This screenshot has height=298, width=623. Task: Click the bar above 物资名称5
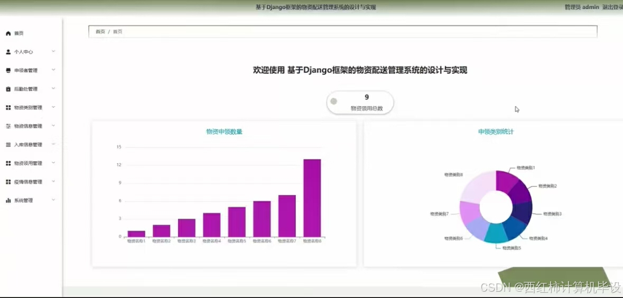(x=237, y=222)
